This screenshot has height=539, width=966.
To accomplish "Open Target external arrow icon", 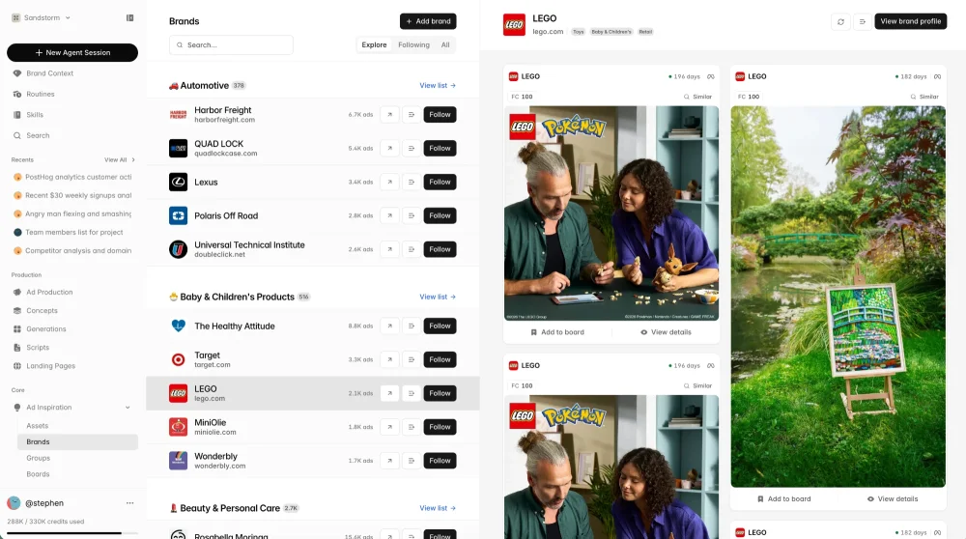I will (389, 359).
